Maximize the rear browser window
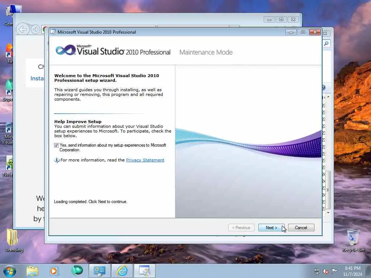371x278 pixels. pyautogui.click(x=281, y=20)
